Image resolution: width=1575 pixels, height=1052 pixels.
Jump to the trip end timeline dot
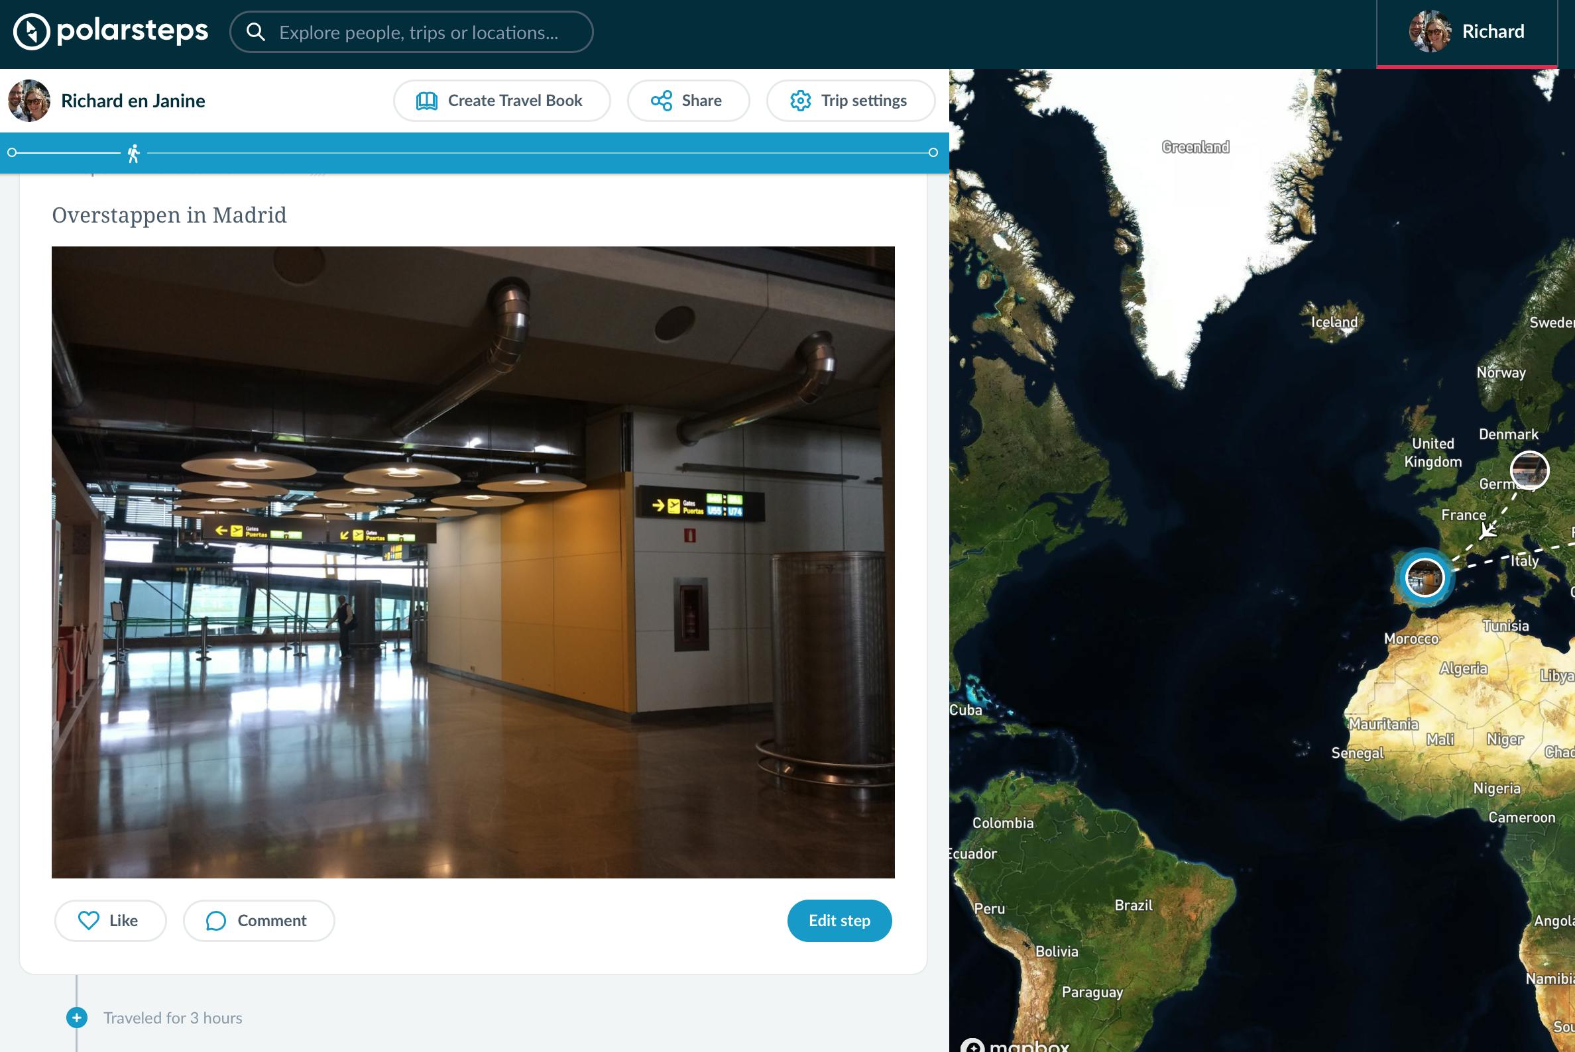[x=933, y=153]
